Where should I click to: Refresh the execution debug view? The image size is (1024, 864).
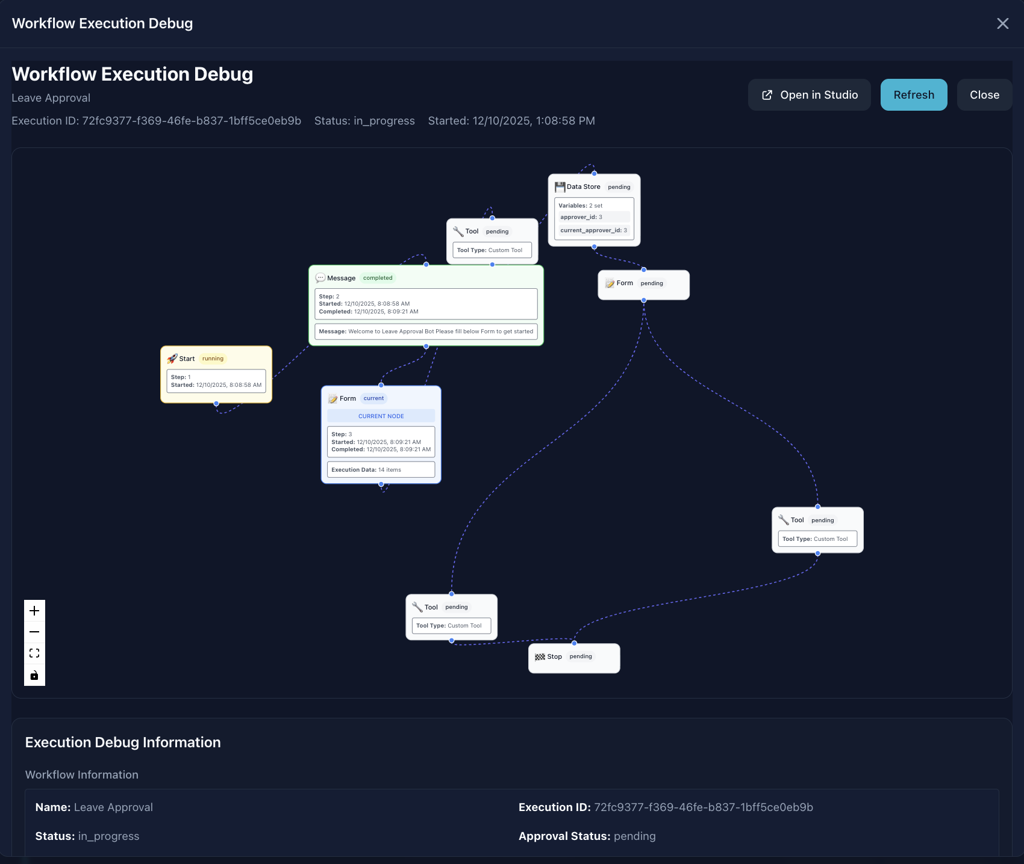point(913,94)
